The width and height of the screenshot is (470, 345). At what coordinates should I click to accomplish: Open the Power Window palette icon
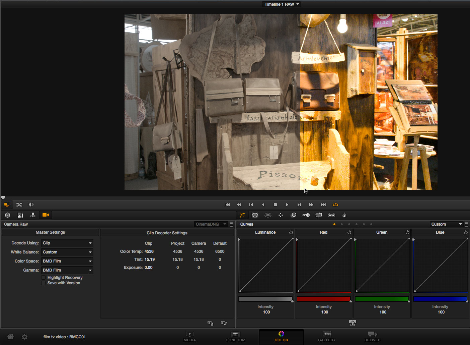point(268,215)
